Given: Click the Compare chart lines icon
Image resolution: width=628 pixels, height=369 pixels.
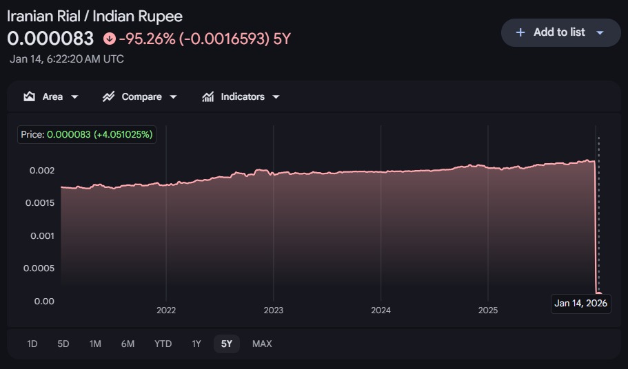Looking at the screenshot, I should coord(108,97).
